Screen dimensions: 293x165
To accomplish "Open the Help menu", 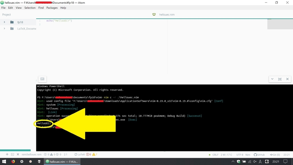I will [x=63, y=8].
